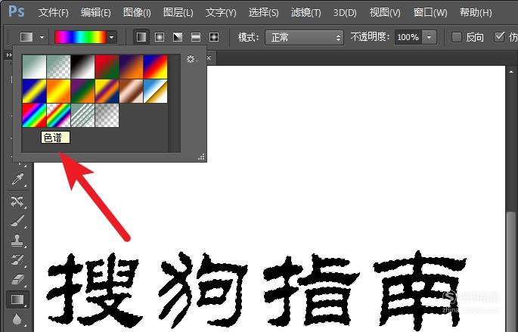
Task: Select the Content-Aware Move tool
Action: pyautogui.click(x=17, y=201)
